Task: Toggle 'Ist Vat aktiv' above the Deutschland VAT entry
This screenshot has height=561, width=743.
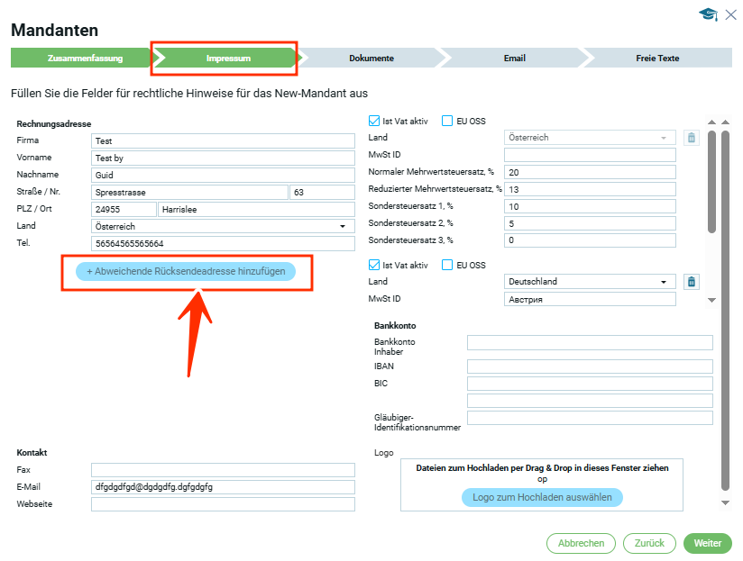Action: tap(375, 265)
